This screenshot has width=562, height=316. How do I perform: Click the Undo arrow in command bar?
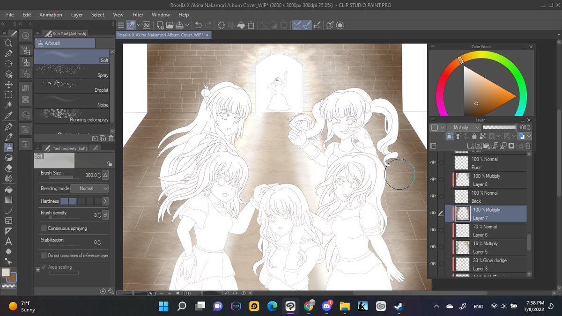[x=198, y=25]
